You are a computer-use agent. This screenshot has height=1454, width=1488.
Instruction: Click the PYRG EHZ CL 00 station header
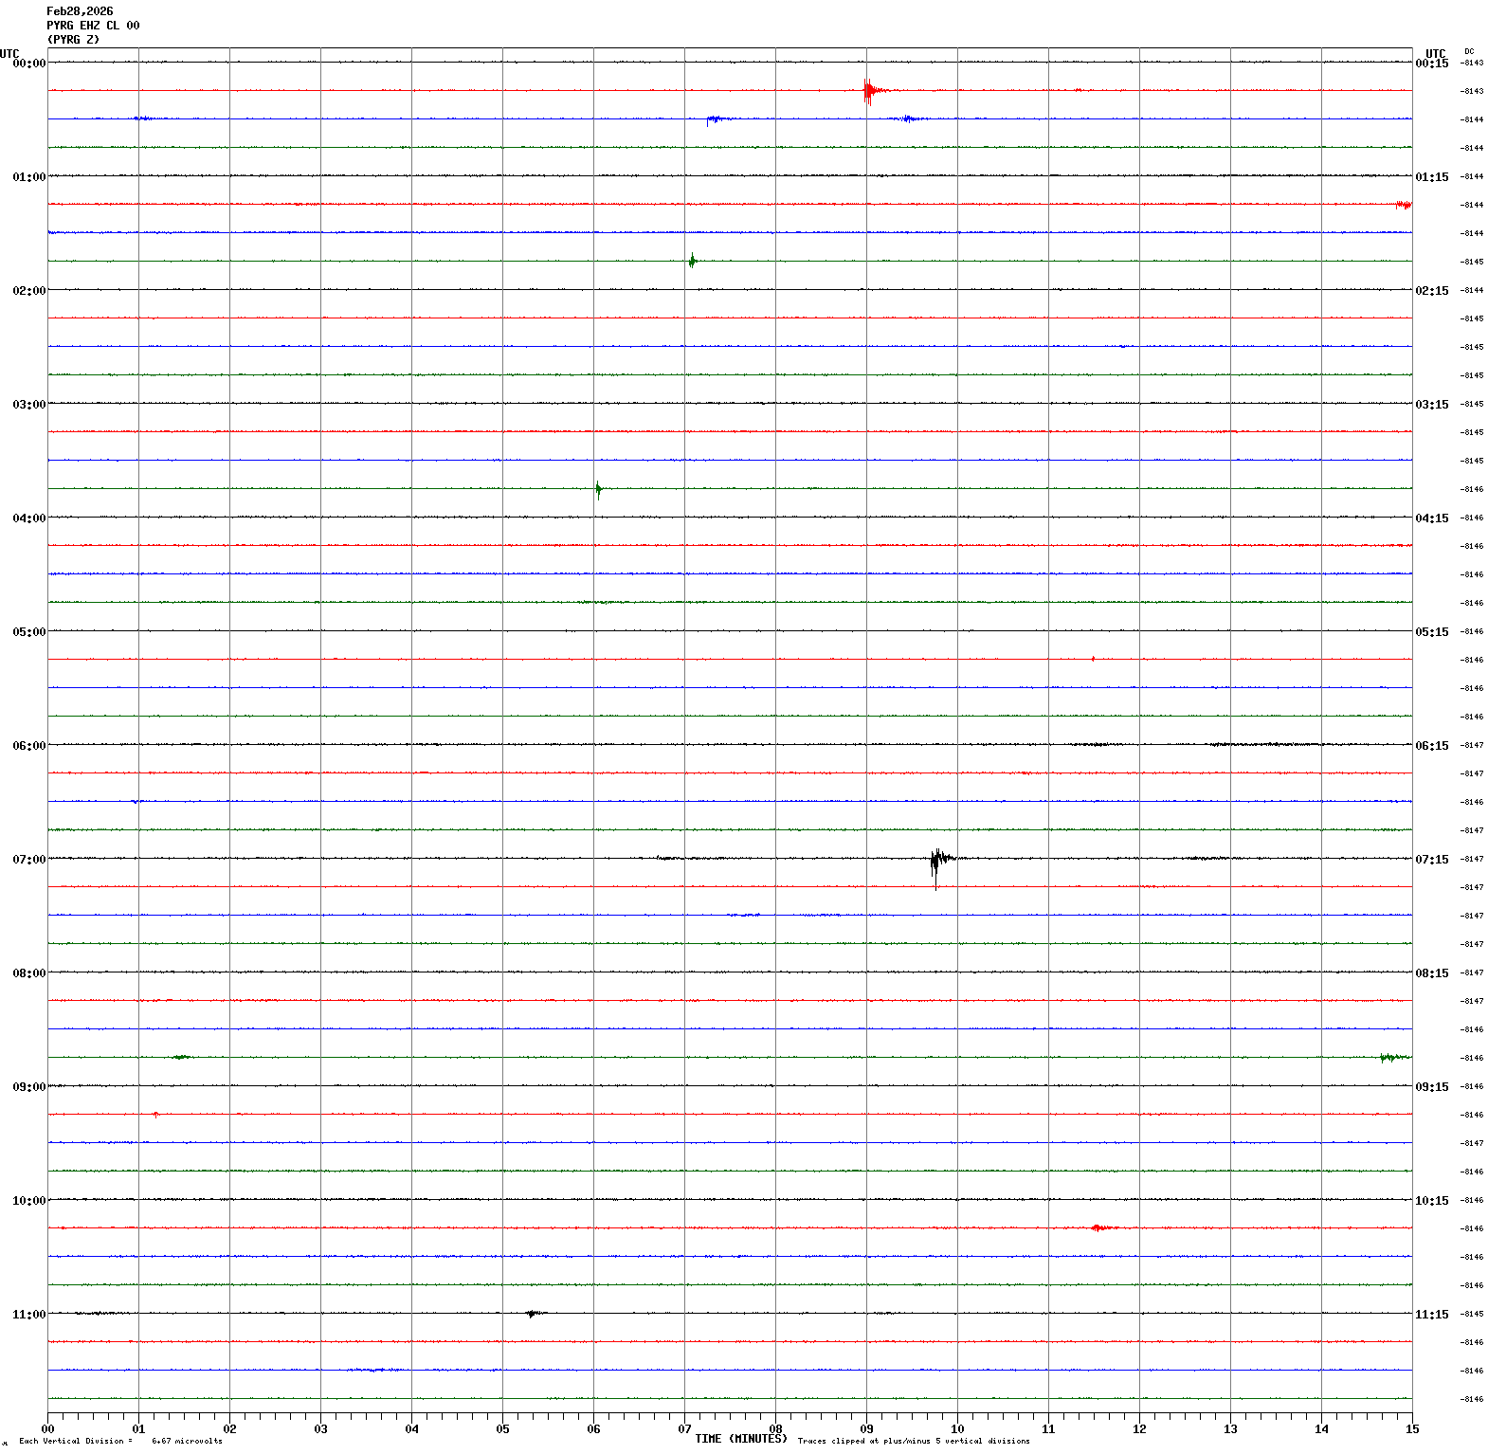coord(93,26)
